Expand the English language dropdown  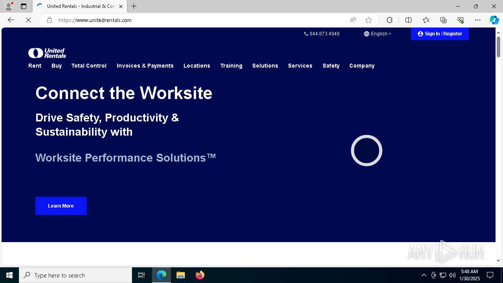click(x=378, y=34)
